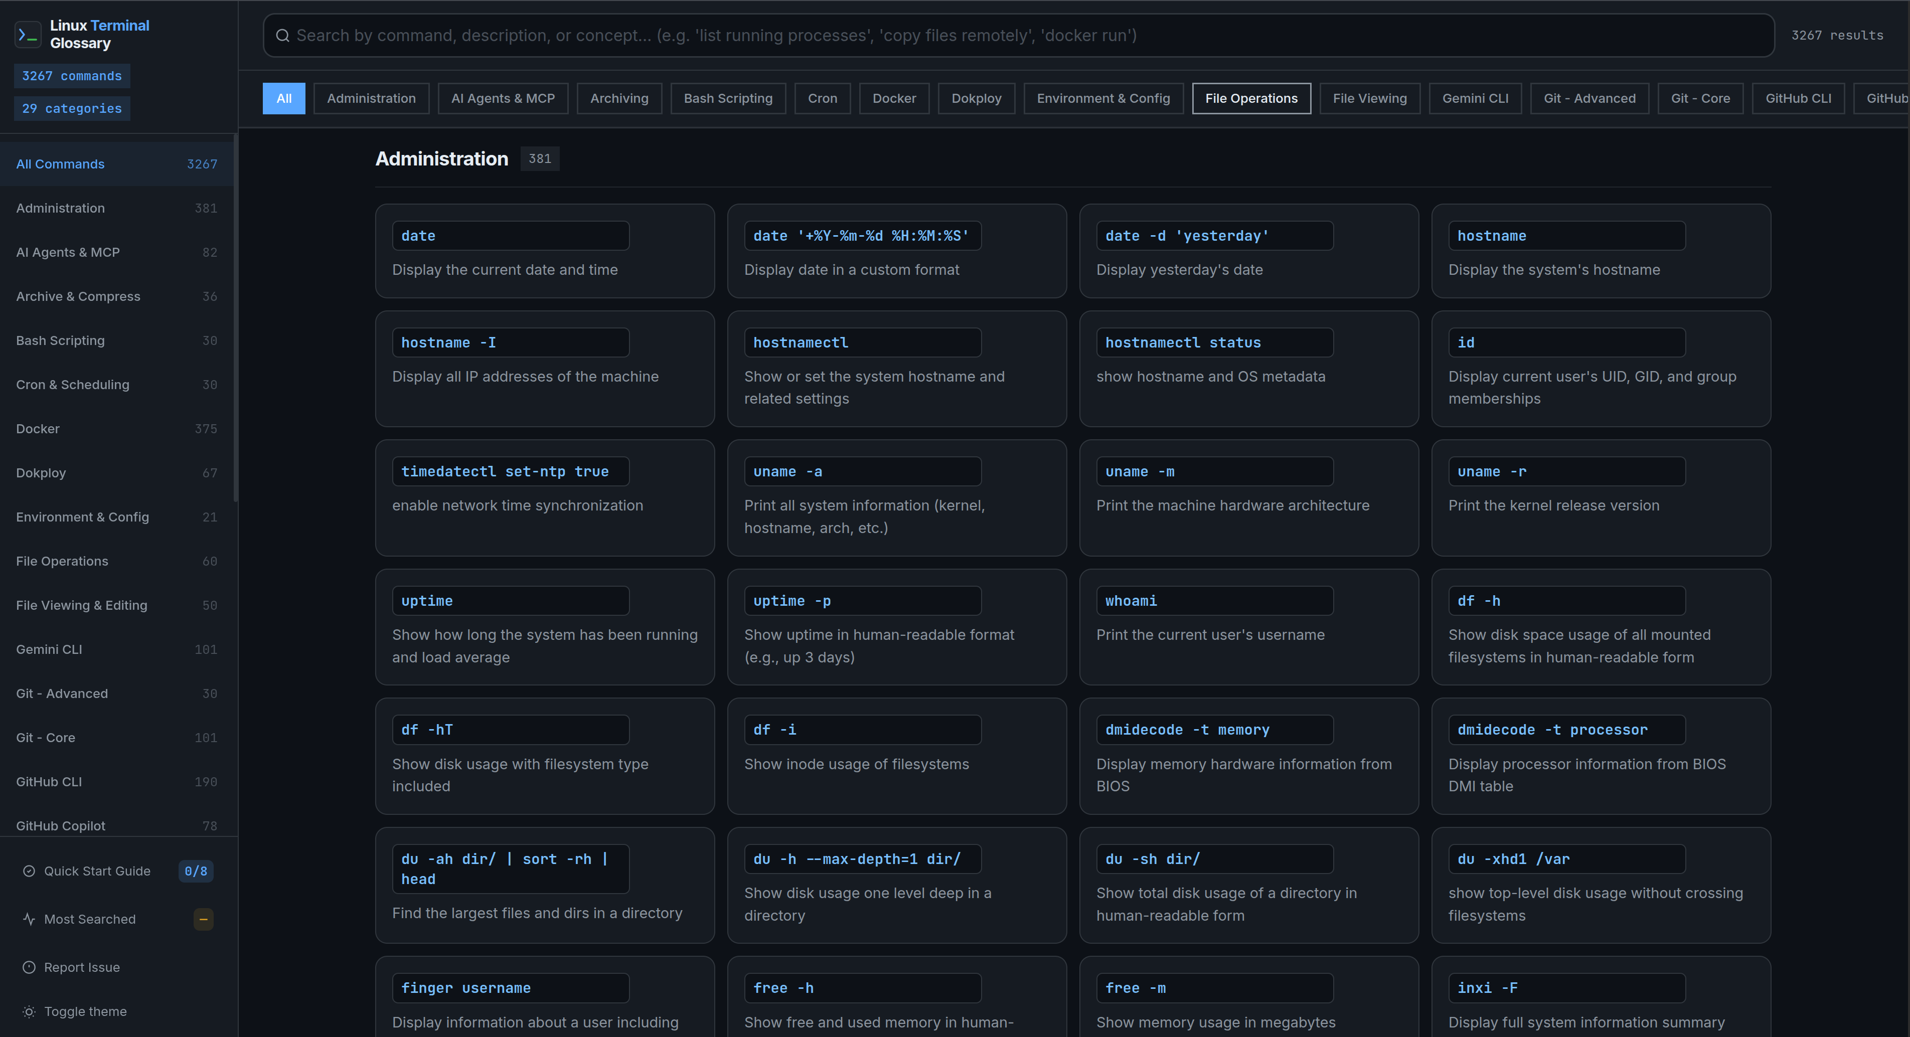1910x1037 pixels.
Task: Open Cron & Scheduling sidebar category
Action: (116, 385)
